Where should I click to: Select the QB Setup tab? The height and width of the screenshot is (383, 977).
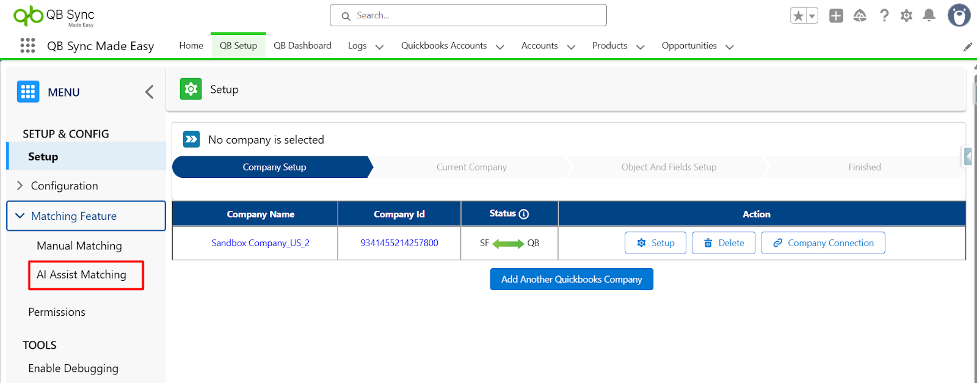238,46
